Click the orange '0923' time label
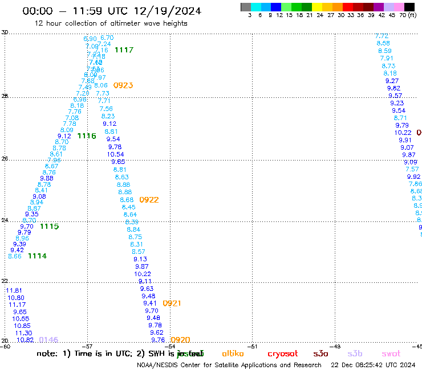The width and height of the screenshot is (422, 370). click(123, 85)
